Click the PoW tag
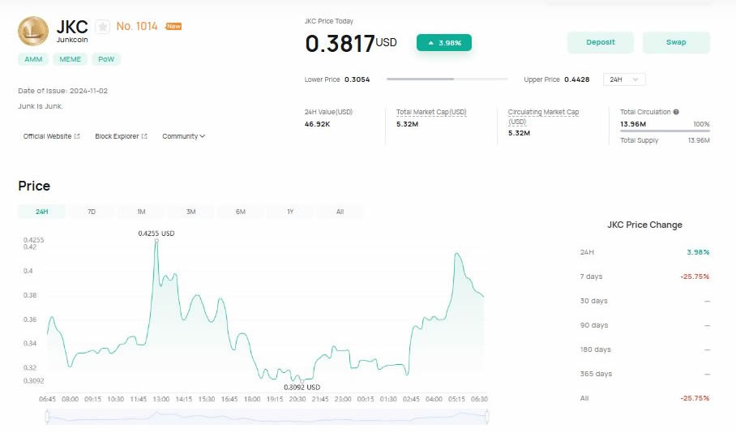This screenshot has height=433, width=736. (105, 59)
